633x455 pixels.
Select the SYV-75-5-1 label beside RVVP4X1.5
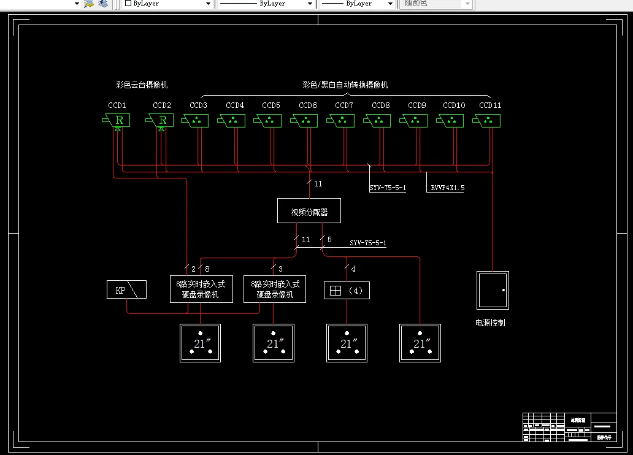(x=388, y=188)
